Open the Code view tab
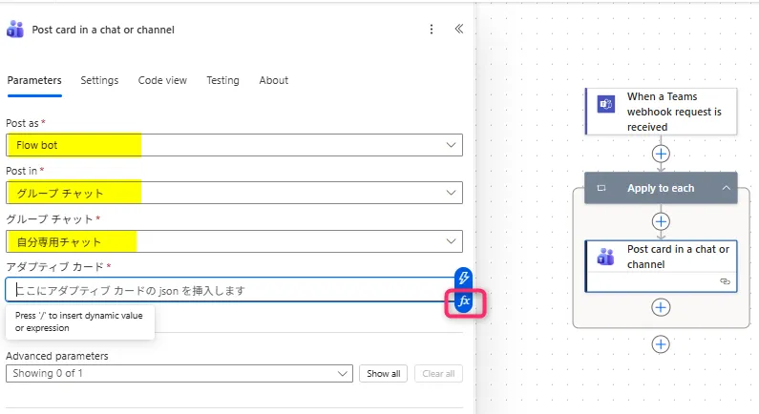This screenshot has width=759, height=414. (x=162, y=80)
